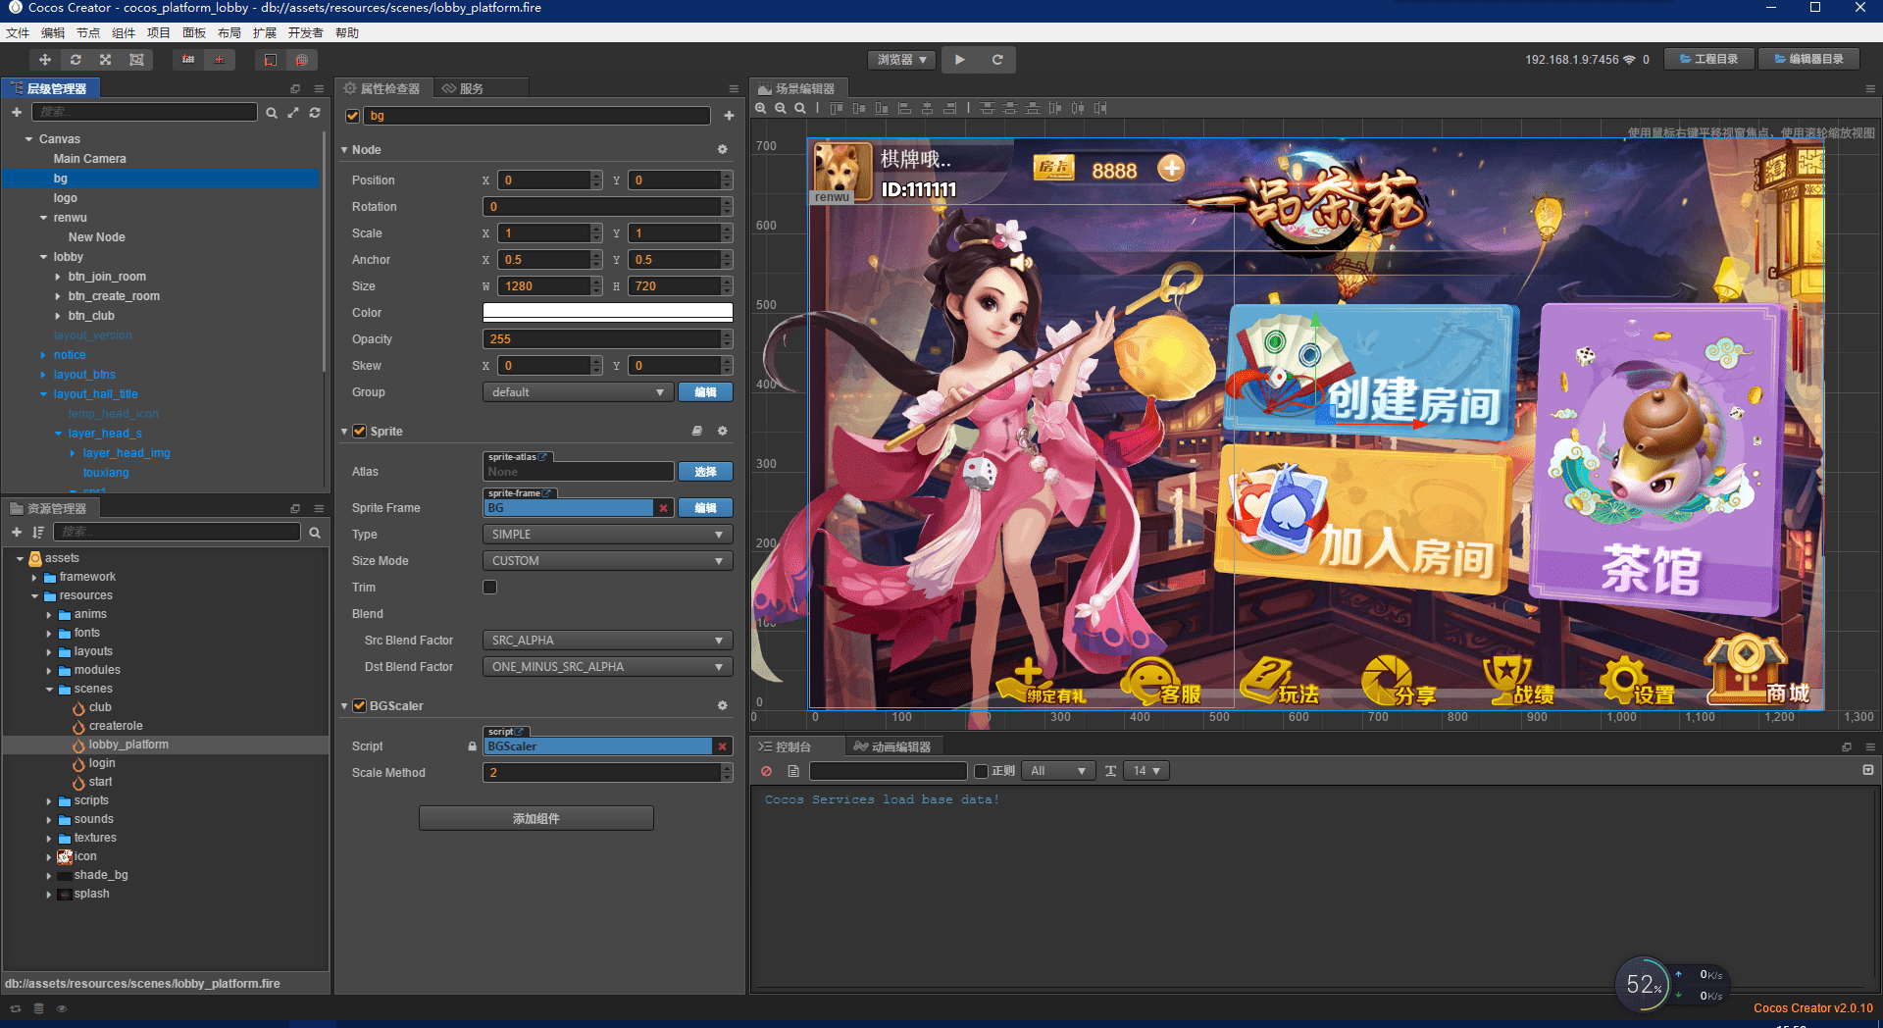Select the rect transform tool
Viewport: 1883px width, 1028px height.
click(136, 60)
